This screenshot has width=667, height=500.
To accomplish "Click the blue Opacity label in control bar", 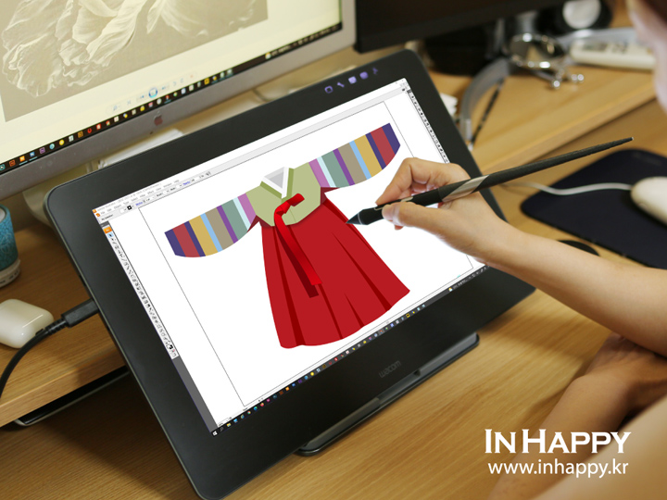I will click(186, 182).
